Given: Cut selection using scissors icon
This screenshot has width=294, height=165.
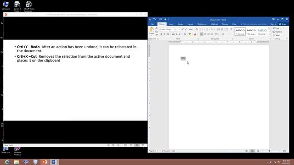Looking at the screenshot, I should tap(157, 28).
